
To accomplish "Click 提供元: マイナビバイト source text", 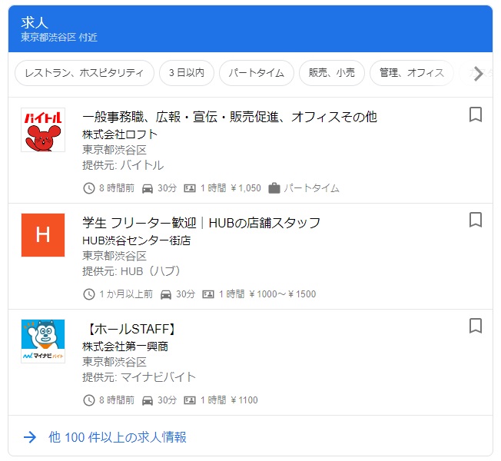I will pos(138,377).
